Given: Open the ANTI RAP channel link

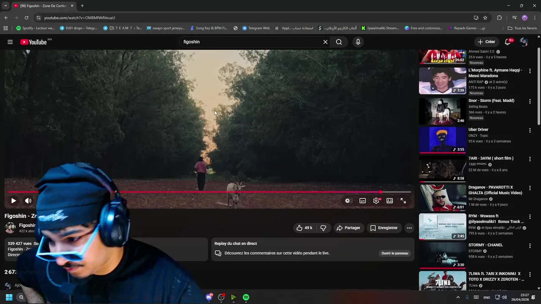Looking at the screenshot, I should coord(476,82).
